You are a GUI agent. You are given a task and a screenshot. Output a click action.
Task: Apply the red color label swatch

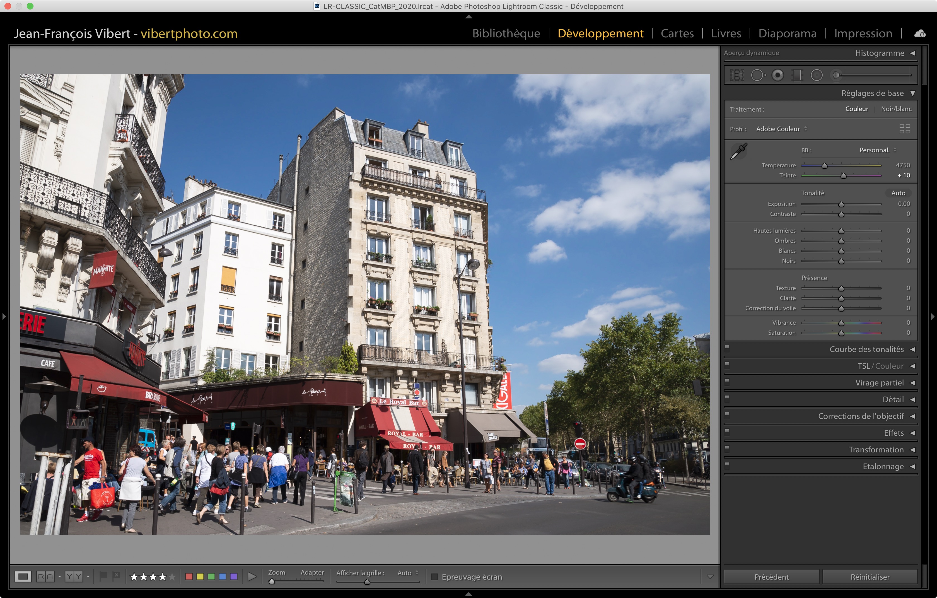189,577
